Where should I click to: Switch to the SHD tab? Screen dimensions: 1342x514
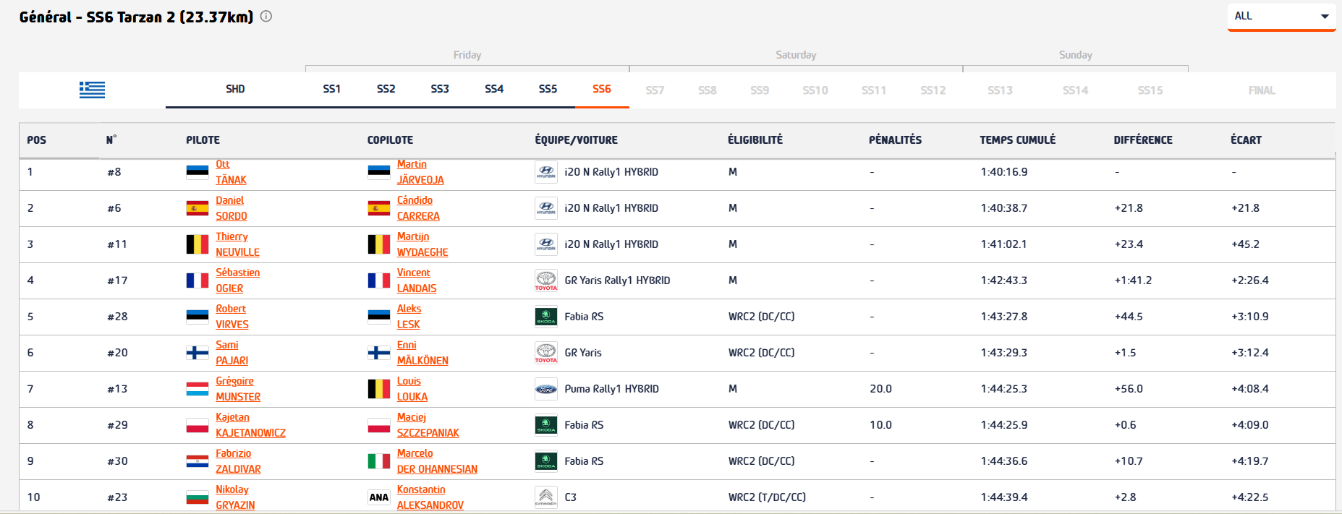click(x=235, y=89)
